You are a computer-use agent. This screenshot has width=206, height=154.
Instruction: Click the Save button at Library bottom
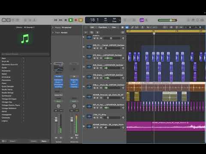44,141
